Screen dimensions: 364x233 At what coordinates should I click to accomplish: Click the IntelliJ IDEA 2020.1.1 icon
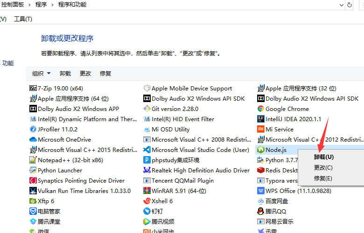[x=261, y=119]
